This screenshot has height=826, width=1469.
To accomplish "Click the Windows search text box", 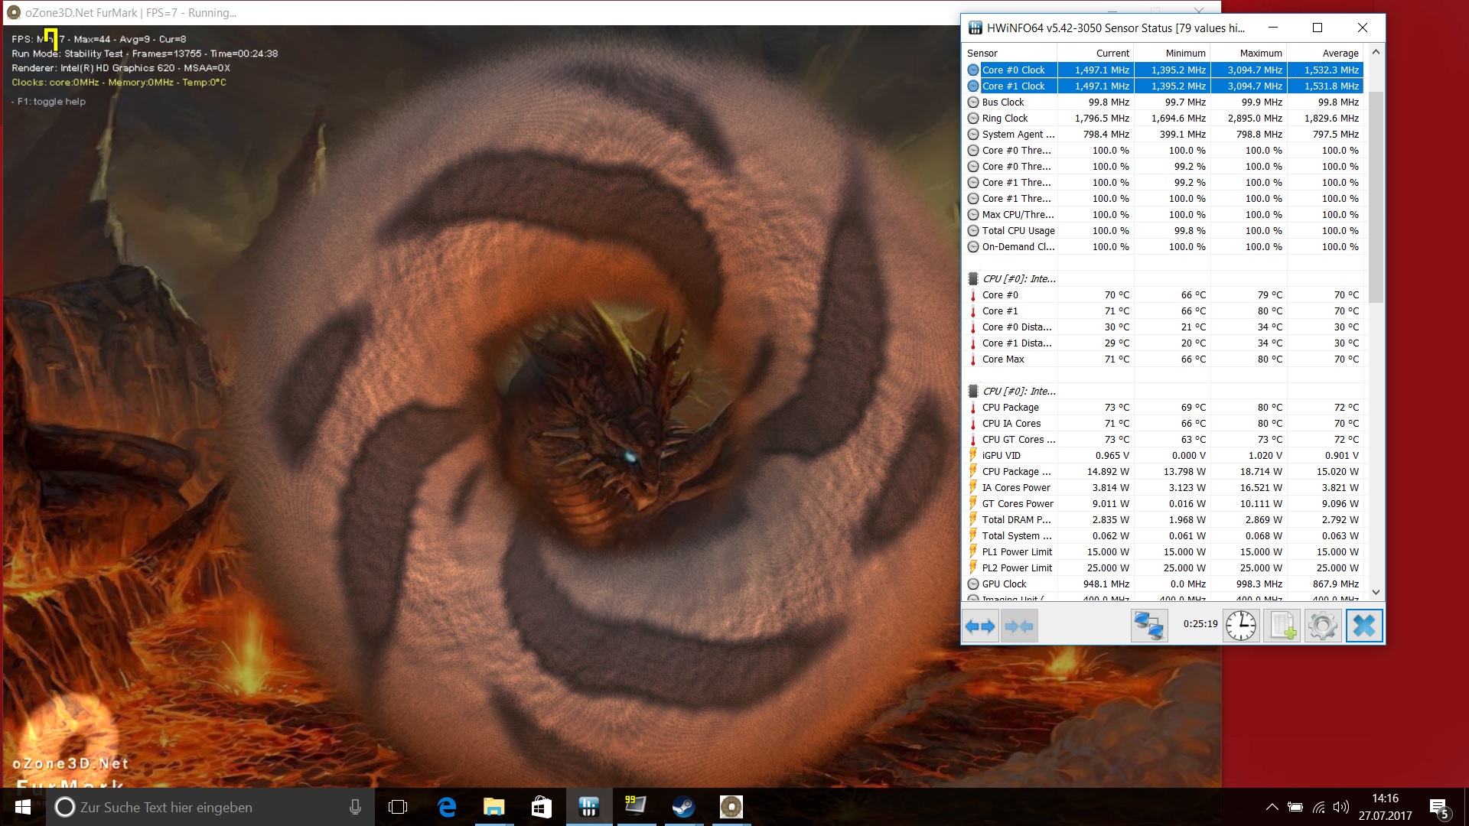I will (x=199, y=807).
